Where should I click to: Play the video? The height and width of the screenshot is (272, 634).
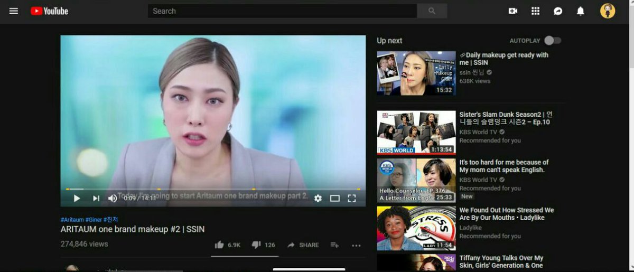pyautogui.click(x=77, y=198)
